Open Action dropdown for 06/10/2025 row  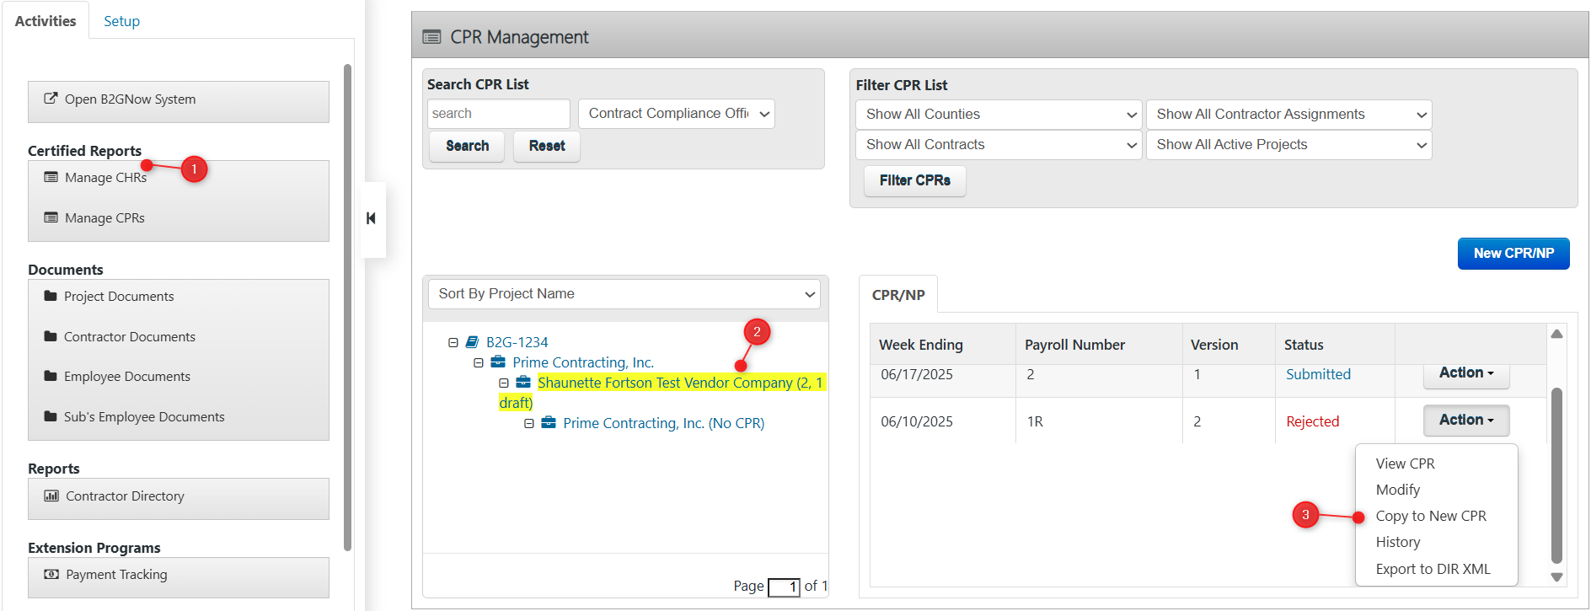click(x=1466, y=420)
